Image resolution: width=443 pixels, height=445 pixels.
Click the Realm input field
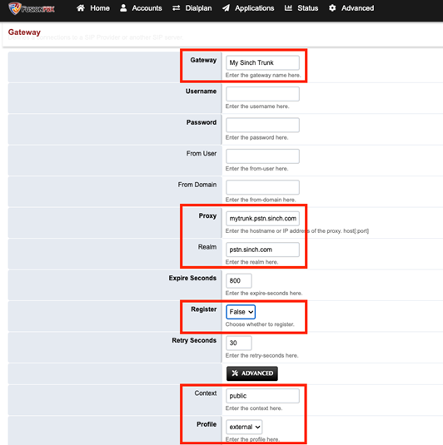(262, 250)
